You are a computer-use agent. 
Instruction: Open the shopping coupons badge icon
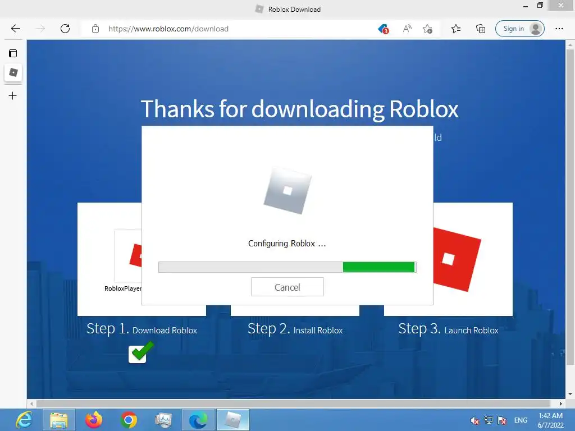pos(384,29)
